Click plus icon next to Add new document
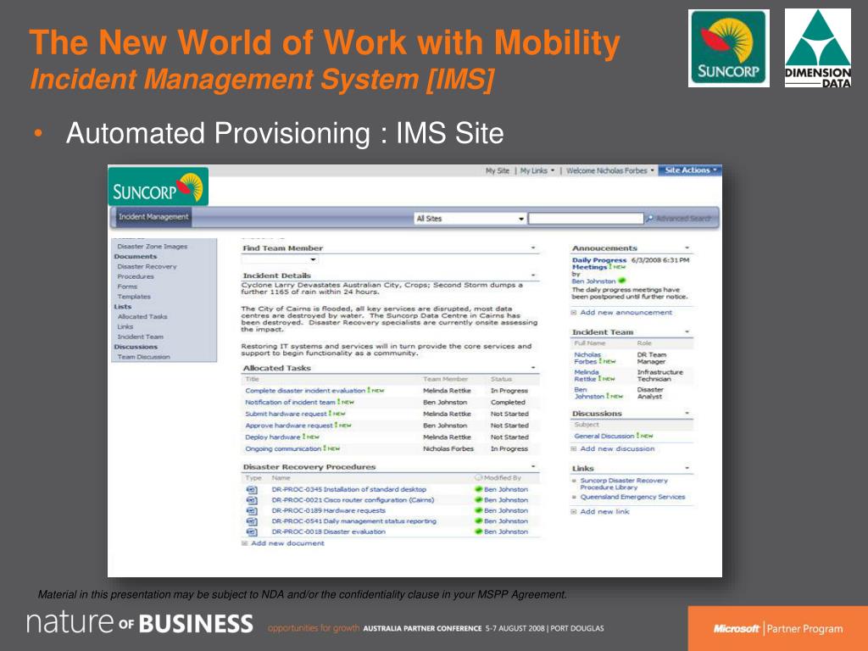Image resolution: width=868 pixels, height=651 pixels. click(x=245, y=543)
